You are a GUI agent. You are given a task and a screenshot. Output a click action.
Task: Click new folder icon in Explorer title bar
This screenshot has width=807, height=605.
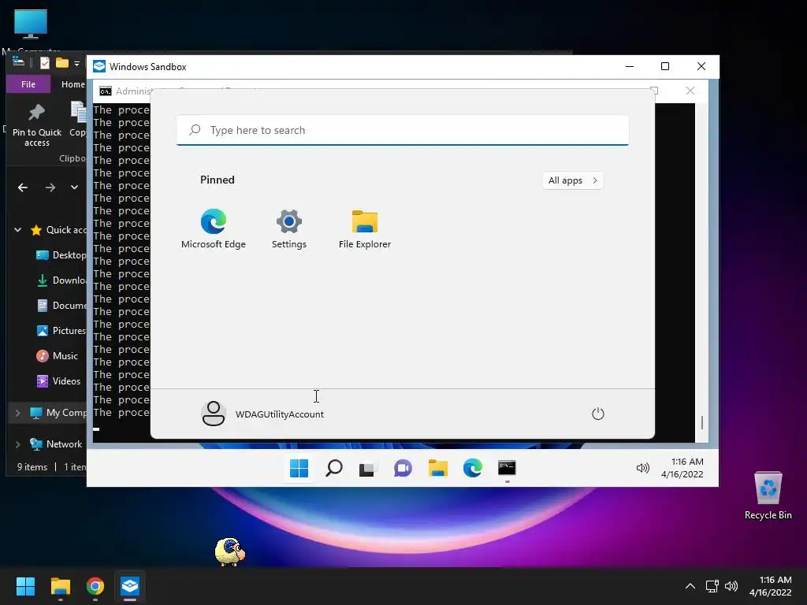(62, 63)
